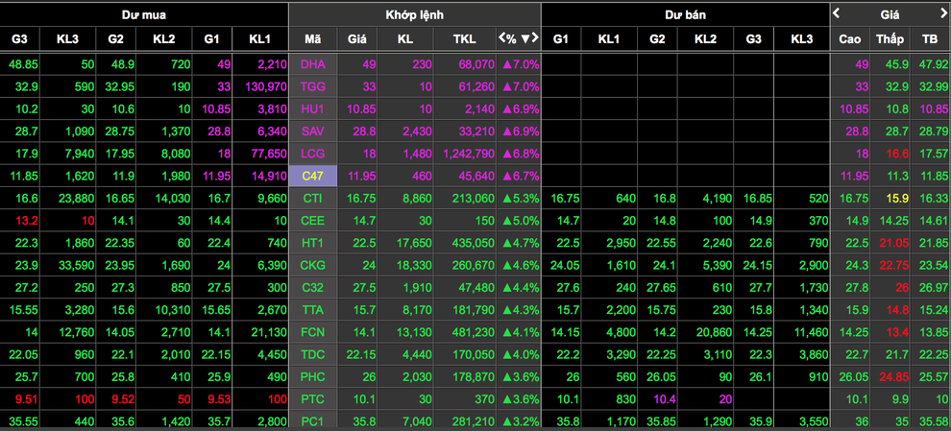
Task: Click the left arrow in the Giá header
Action: point(837,13)
